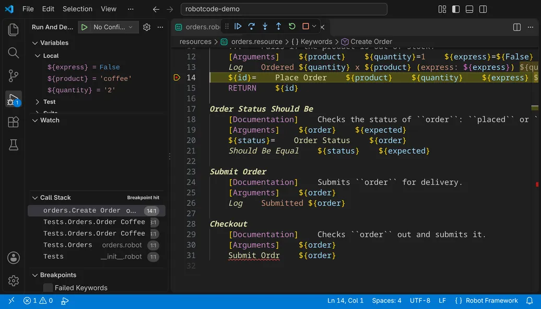Open the Run and Debug view icon
The image size is (541, 309).
[x=13, y=99]
